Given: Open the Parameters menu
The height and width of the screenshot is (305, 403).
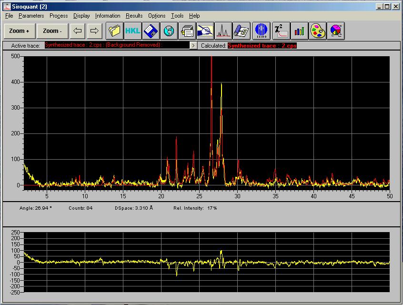Looking at the screenshot, I should tap(31, 16).
